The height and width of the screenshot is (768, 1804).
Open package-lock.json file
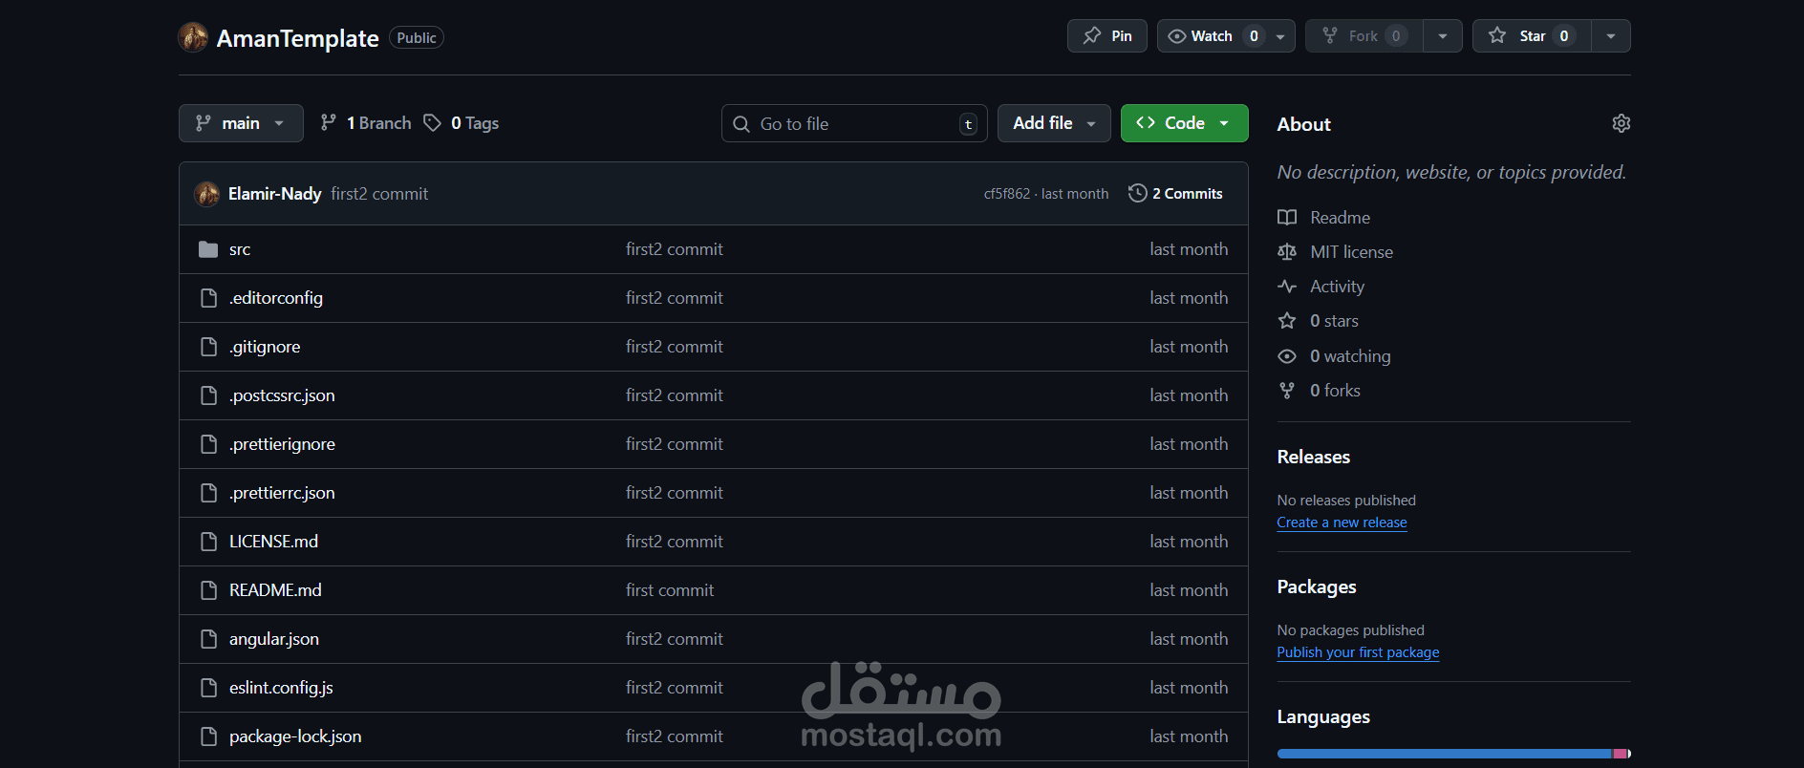tap(295, 736)
